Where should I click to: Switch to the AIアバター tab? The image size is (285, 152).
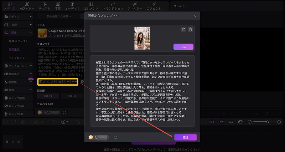(26, 5)
